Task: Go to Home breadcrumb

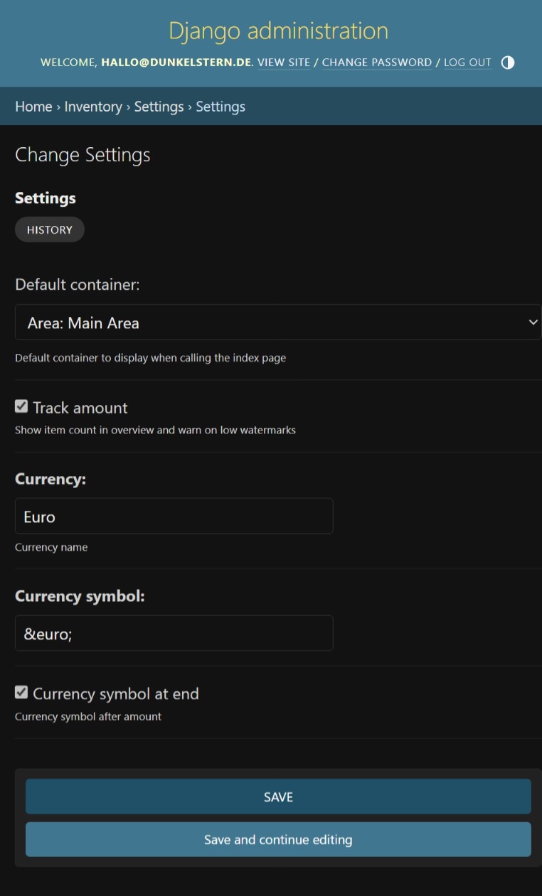Action: click(x=33, y=107)
